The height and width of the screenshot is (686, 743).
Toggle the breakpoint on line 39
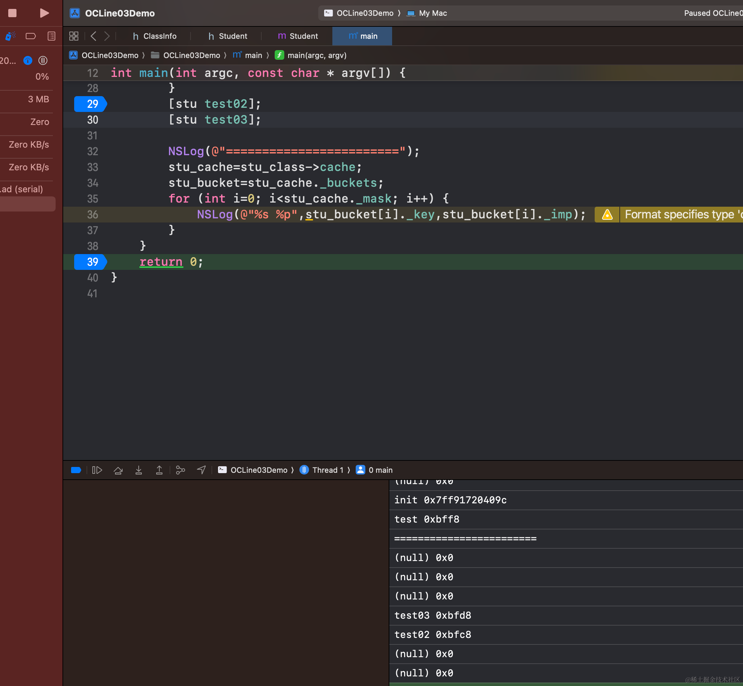tap(91, 262)
